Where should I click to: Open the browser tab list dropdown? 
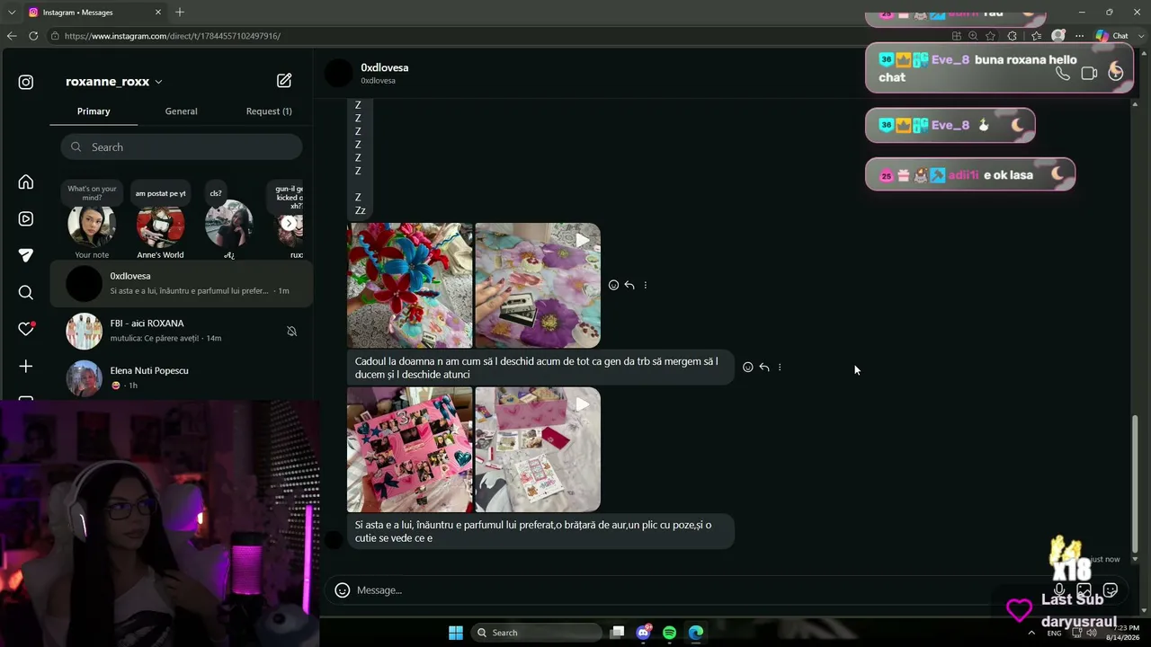coord(12,12)
